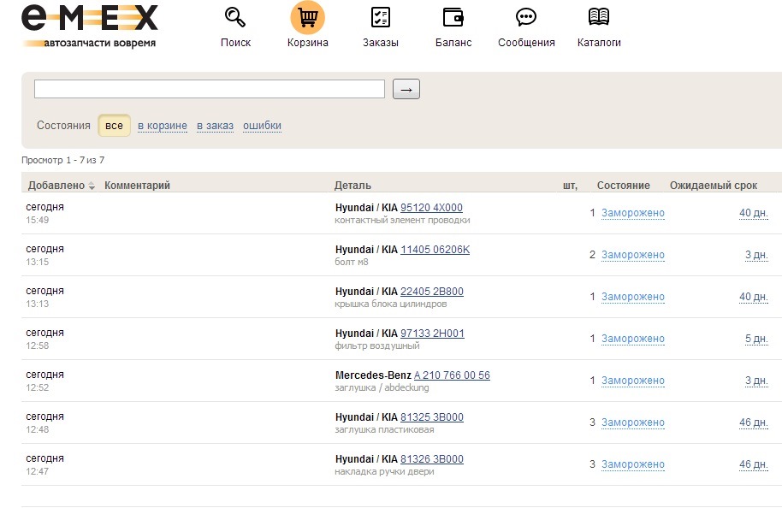Viewport: 782px width, 508px height.
Task: Open the Заказы orders icon
Action: pyautogui.click(x=381, y=17)
